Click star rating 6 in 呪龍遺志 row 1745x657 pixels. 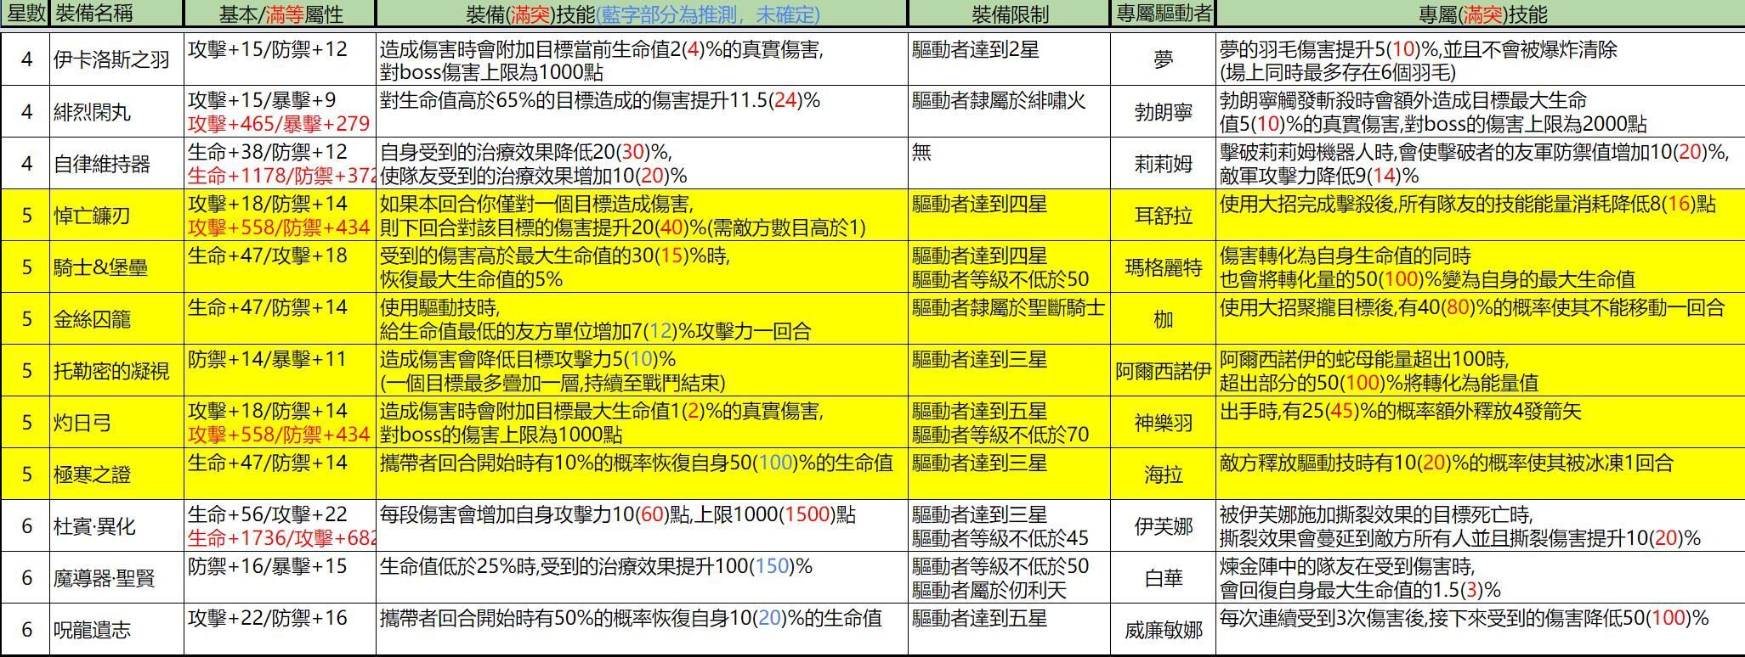point(25,629)
